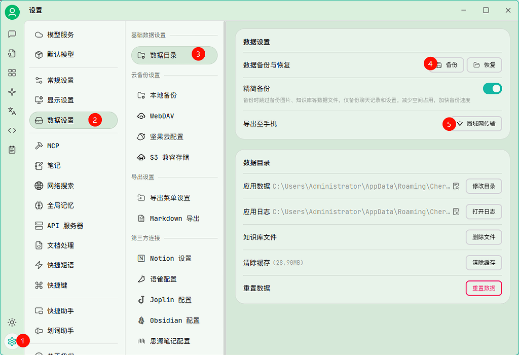Viewport: 519px width, 355px height.
Task: Open 笔记 settings
Action: (73, 165)
